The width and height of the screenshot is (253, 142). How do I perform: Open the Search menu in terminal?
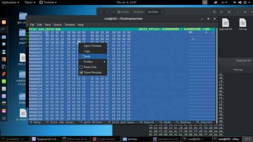tap(58, 25)
